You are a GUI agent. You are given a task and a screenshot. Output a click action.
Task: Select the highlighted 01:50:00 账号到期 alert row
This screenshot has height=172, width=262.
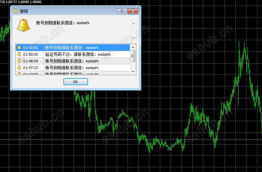click(x=73, y=48)
